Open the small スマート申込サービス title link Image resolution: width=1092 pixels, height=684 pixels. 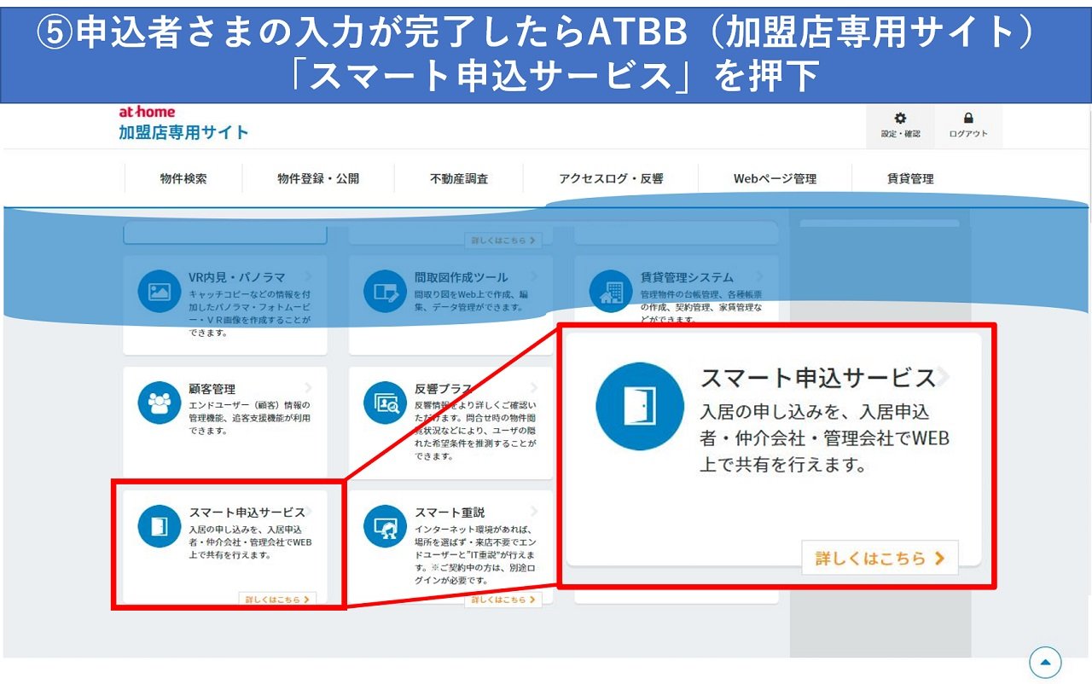coord(247,512)
